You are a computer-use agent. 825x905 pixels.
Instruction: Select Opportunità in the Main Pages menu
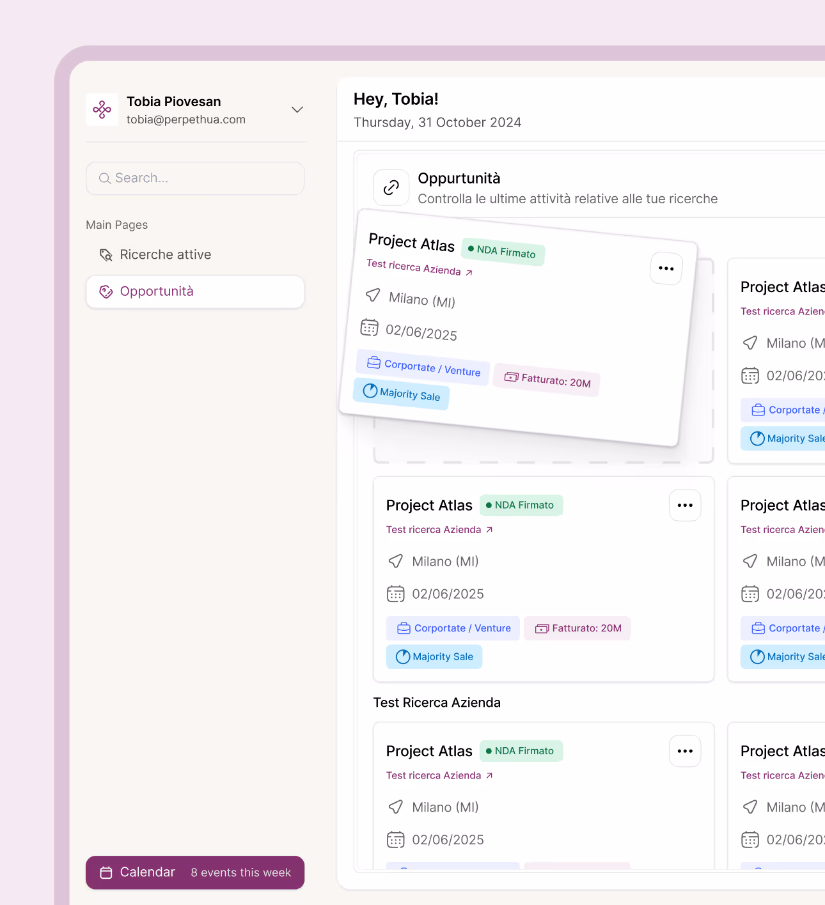point(157,291)
